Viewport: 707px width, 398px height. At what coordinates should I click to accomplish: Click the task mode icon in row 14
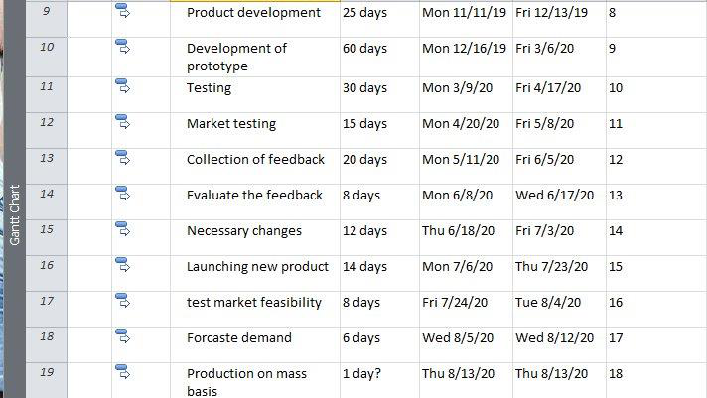tap(123, 193)
